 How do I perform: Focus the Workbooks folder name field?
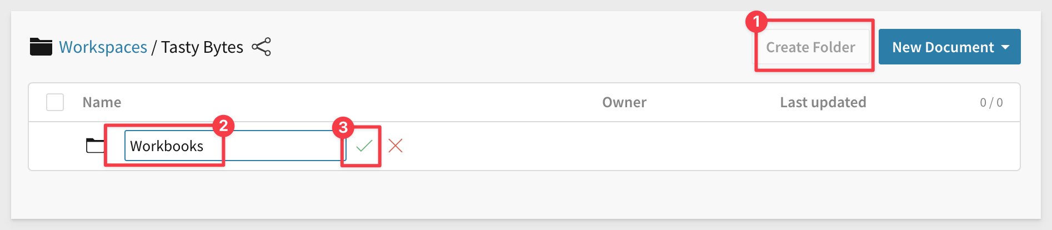tap(233, 146)
